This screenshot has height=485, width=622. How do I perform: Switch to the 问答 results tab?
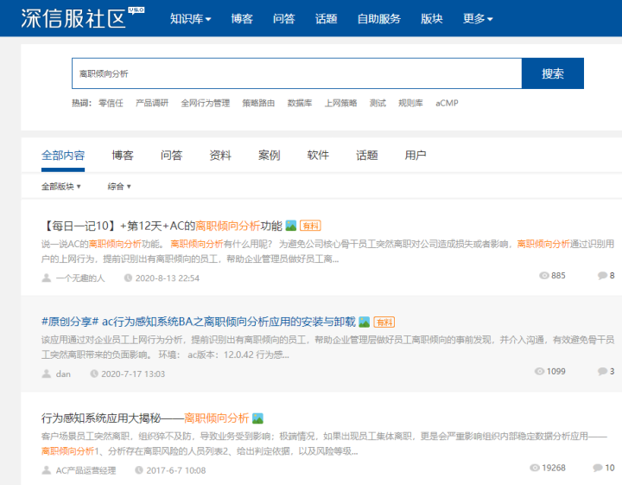pyautogui.click(x=171, y=156)
